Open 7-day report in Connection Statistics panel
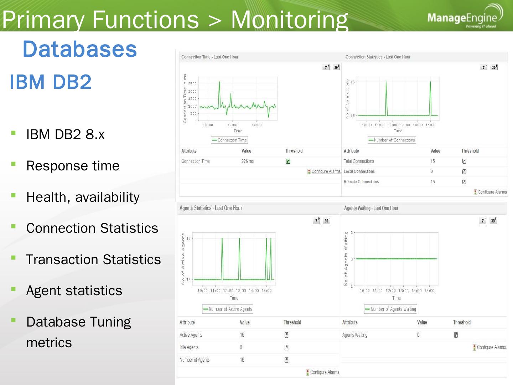 click(x=483, y=67)
